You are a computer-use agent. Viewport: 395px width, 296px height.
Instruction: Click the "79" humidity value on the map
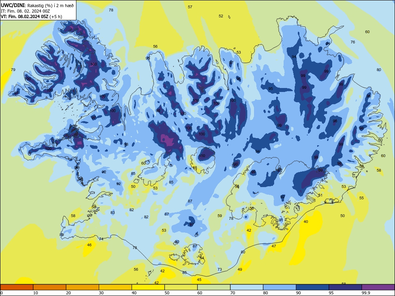13,70
